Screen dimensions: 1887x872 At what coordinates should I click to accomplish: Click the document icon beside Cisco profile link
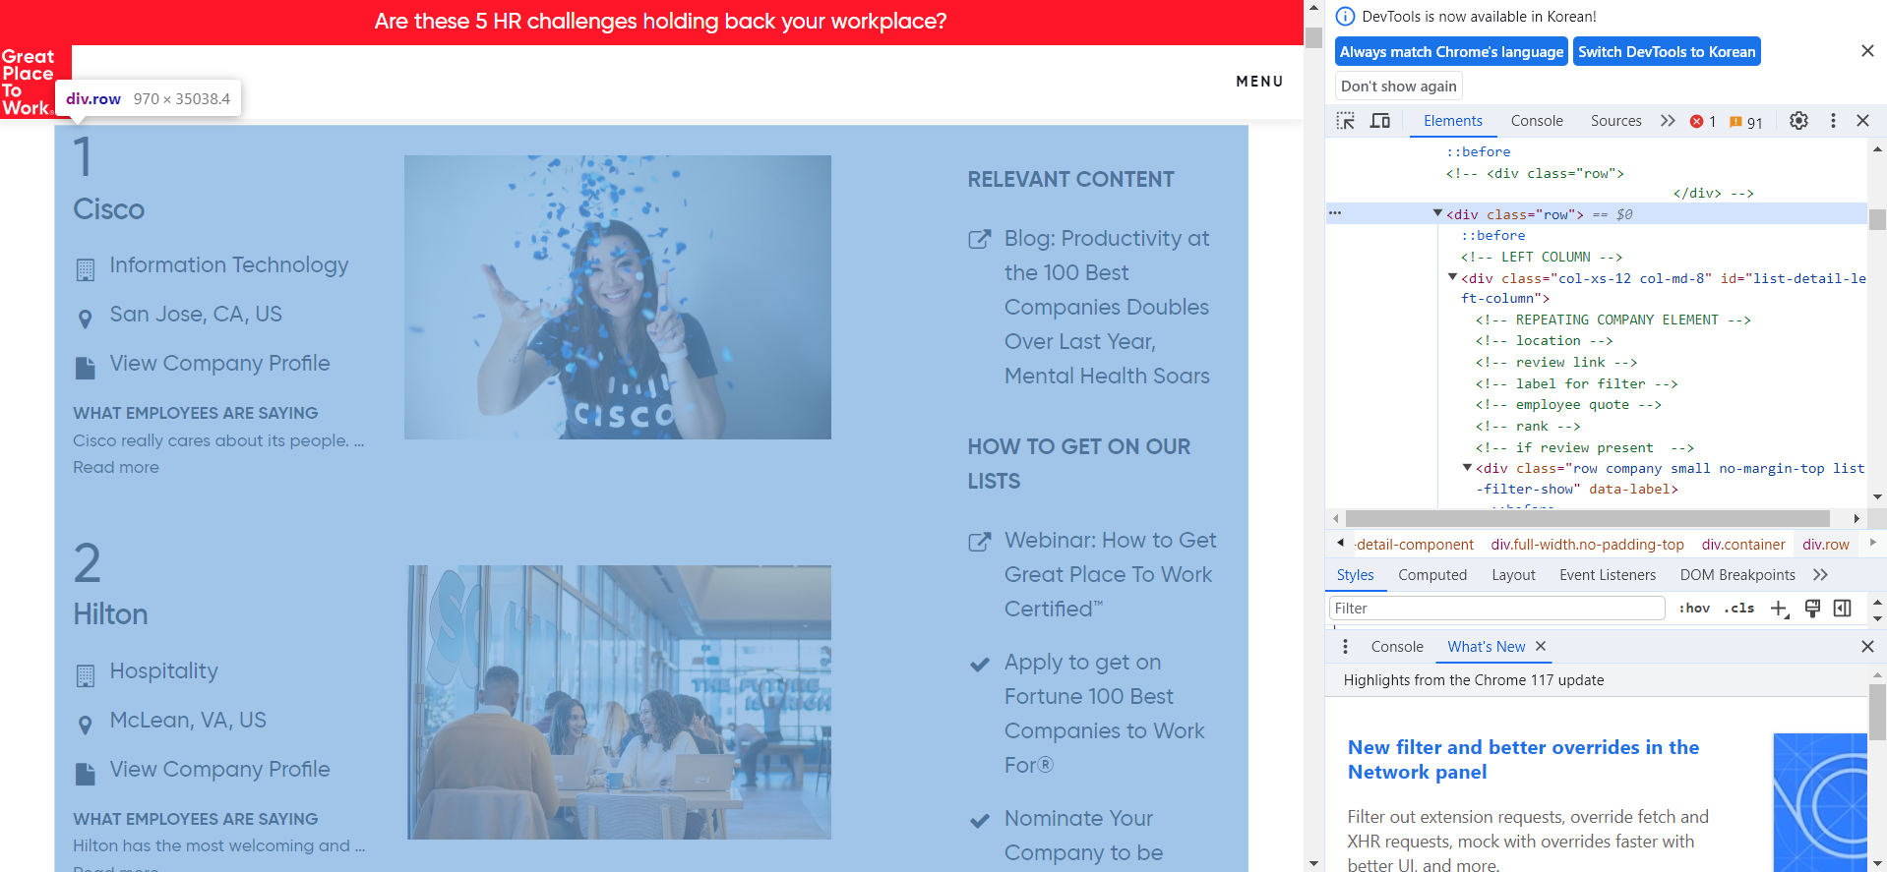[86, 368]
